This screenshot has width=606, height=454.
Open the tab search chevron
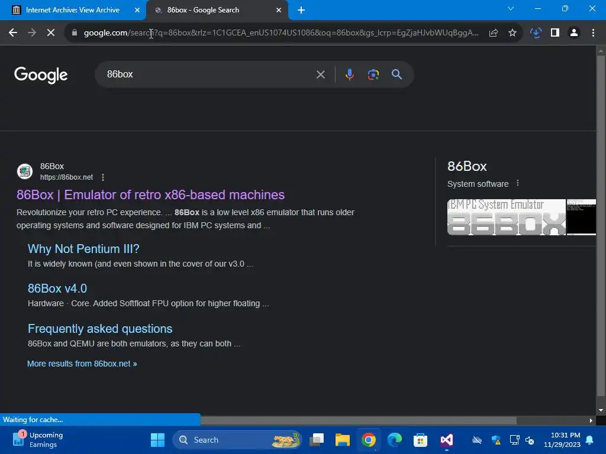511,8
